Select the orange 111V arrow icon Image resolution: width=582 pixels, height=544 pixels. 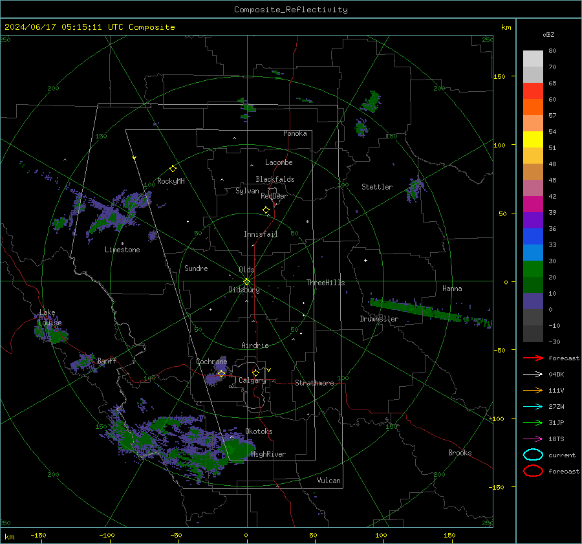pos(533,390)
